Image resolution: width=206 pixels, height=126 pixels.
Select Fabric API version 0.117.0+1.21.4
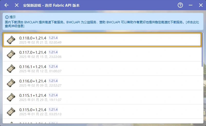[102, 54]
